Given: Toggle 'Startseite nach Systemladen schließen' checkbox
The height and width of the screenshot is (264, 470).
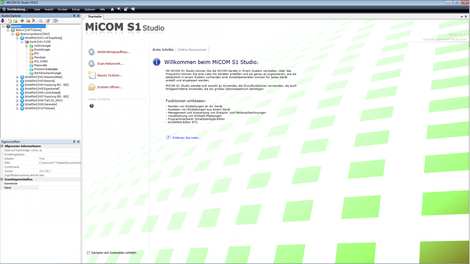Looking at the screenshot, I should [x=88, y=253].
